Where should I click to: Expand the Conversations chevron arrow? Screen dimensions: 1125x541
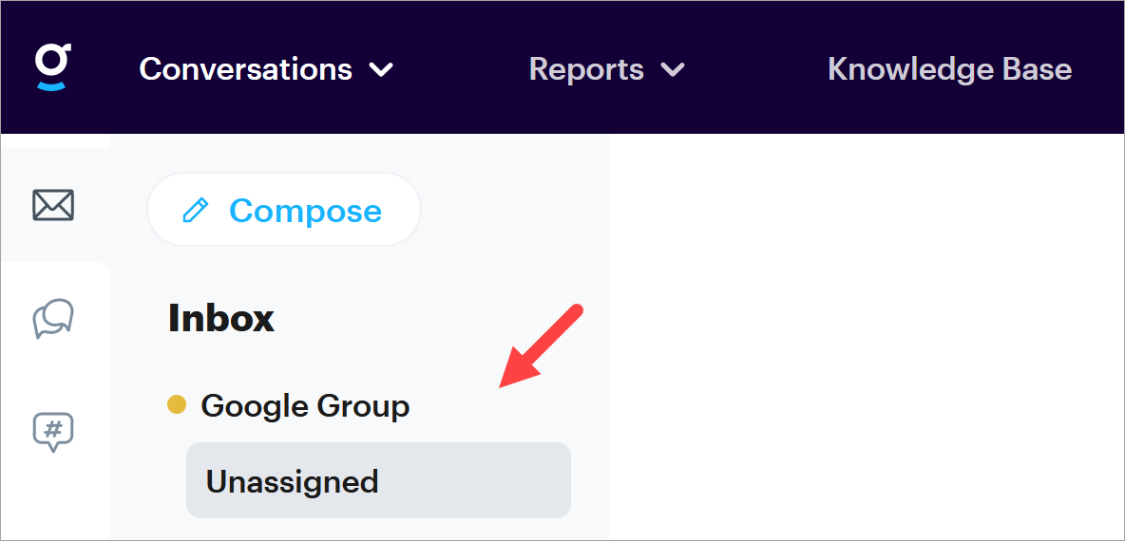(x=381, y=69)
